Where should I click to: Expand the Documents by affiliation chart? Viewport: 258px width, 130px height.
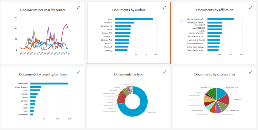click(x=251, y=7)
